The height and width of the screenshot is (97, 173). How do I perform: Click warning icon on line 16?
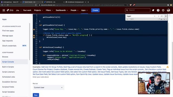click(x=34, y=35)
